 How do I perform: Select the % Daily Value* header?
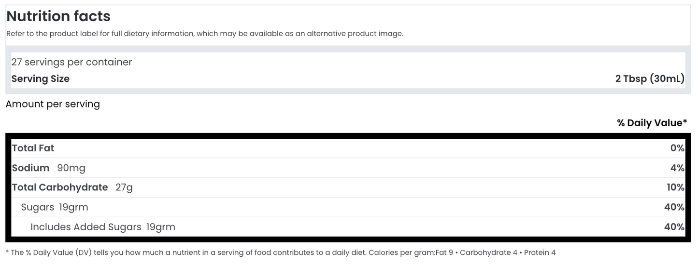coord(652,123)
